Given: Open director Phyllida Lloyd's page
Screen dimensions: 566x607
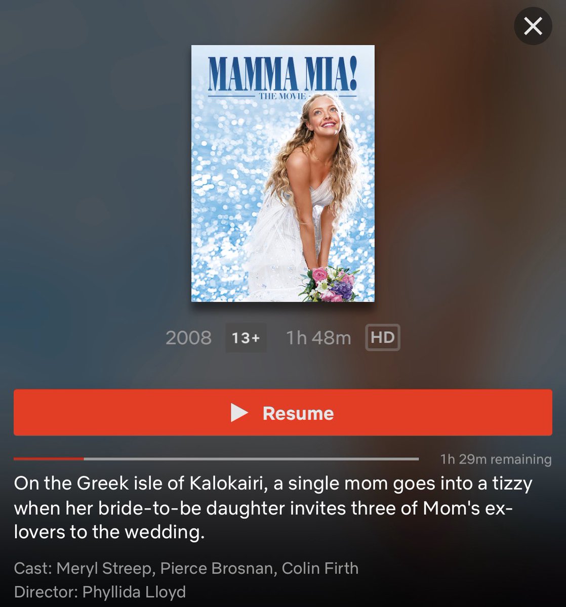Looking at the screenshot, I should coord(134,592).
